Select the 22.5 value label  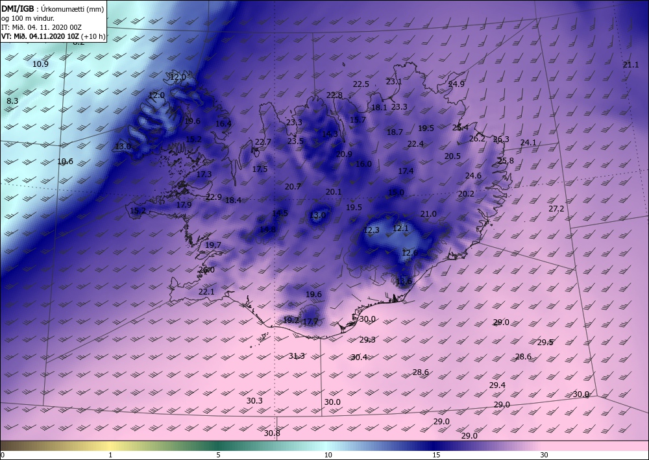pos(361,84)
